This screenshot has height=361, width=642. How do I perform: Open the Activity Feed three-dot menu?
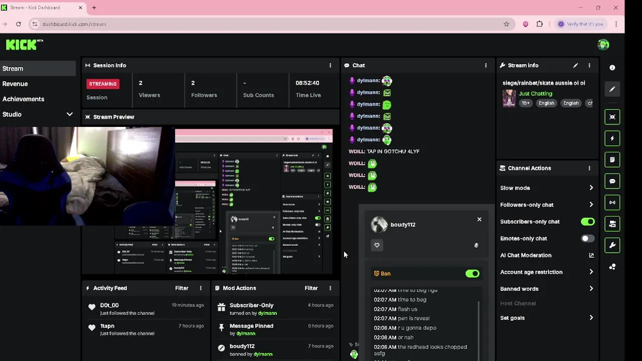point(201,288)
